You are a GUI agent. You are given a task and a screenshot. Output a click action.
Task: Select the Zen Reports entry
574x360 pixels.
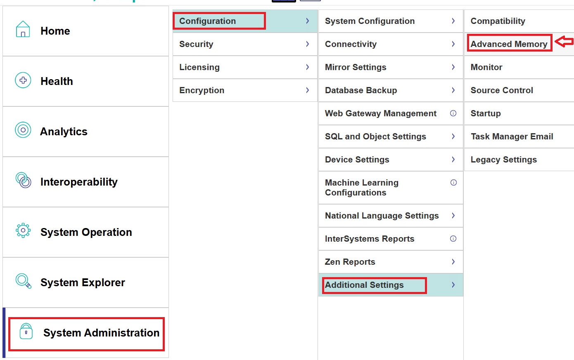pyautogui.click(x=350, y=262)
